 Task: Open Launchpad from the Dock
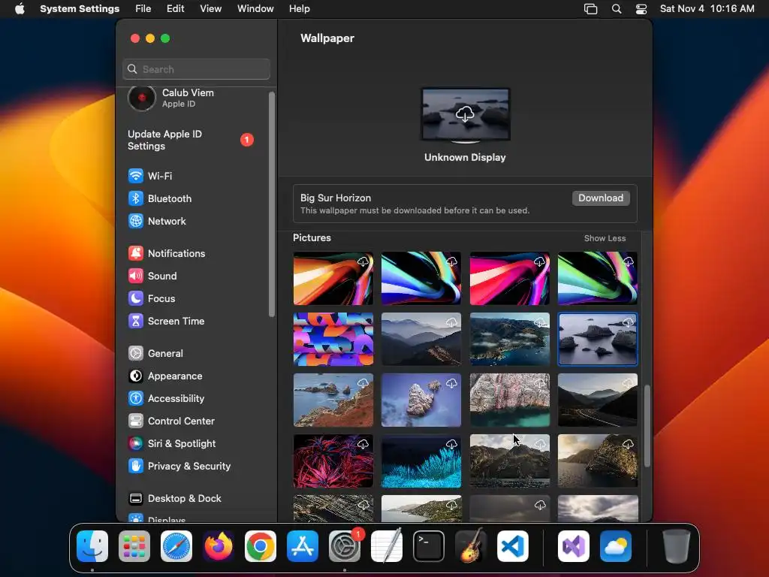[x=134, y=546]
